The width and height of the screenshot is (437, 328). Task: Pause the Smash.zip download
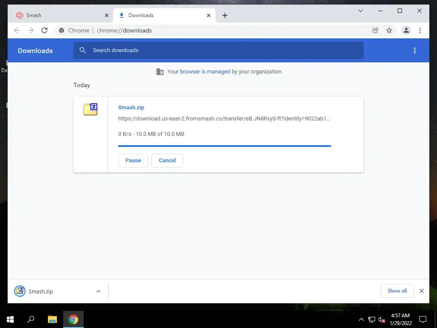[x=133, y=161]
